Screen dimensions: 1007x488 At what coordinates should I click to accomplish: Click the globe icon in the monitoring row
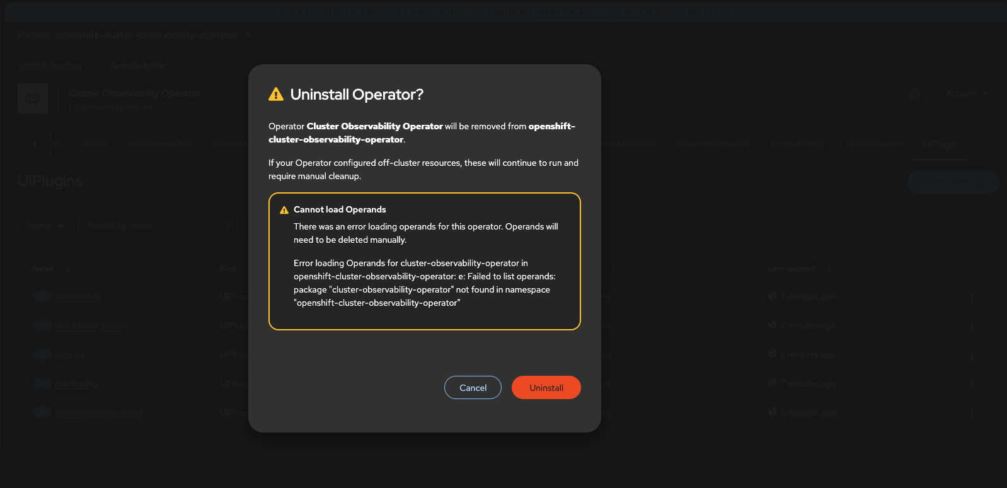point(773,383)
